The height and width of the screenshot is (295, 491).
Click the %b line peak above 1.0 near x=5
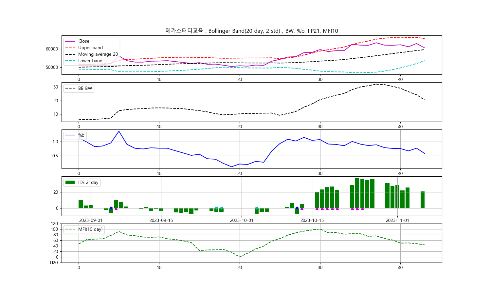119,131
